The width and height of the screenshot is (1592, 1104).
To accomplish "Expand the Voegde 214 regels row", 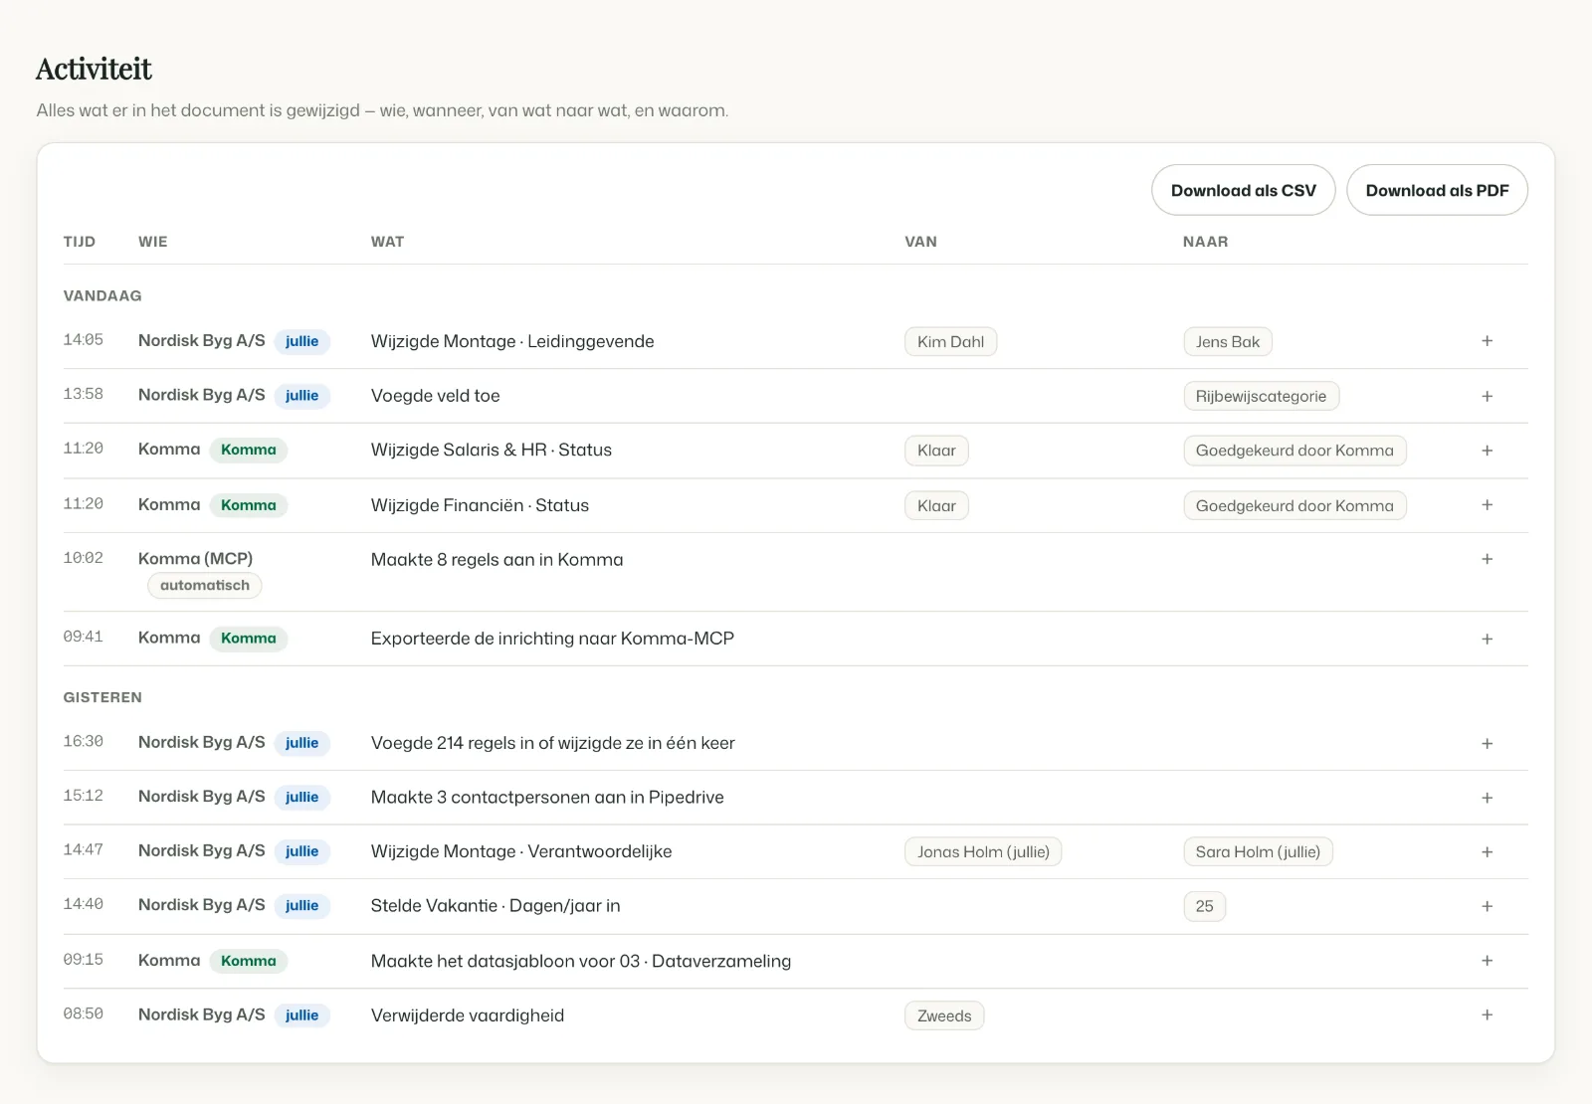I will 1487,743.
